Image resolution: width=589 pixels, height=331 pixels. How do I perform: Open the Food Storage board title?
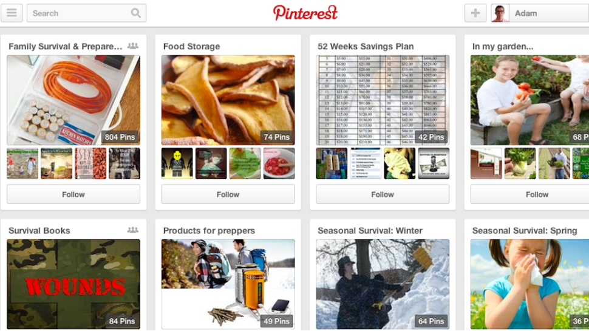[x=191, y=47]
